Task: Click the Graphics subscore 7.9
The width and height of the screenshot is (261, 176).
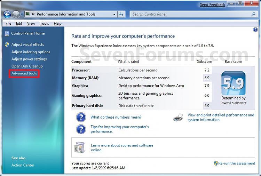Action: pyautogui.click(x=207, y=86)
